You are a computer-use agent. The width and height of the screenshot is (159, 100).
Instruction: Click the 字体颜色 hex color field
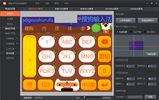[135, 97]
